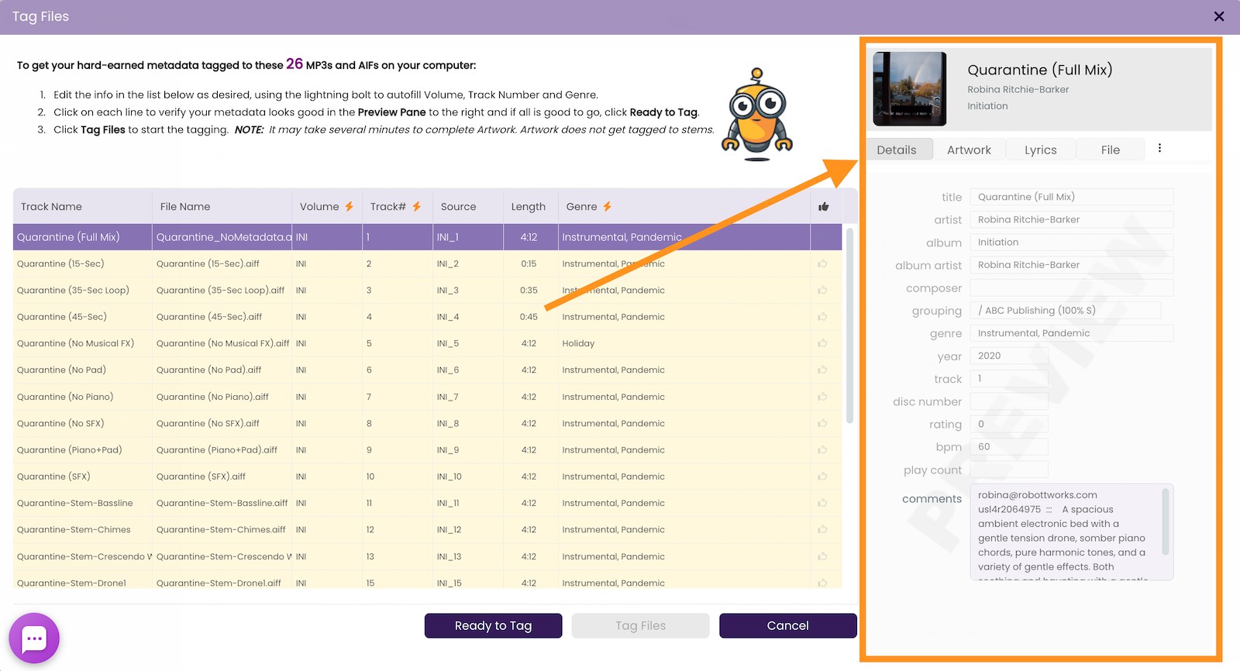Select the Quarantine (Full Mix) row
The width and height of the screenshot is (1240, 671).
(x=427, y=237)
